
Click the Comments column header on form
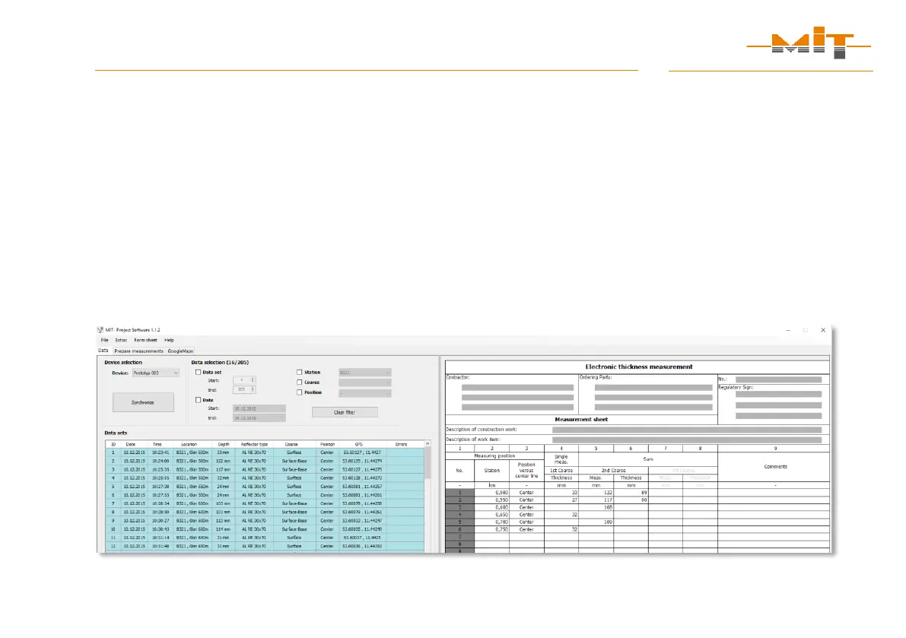point(775,466)
